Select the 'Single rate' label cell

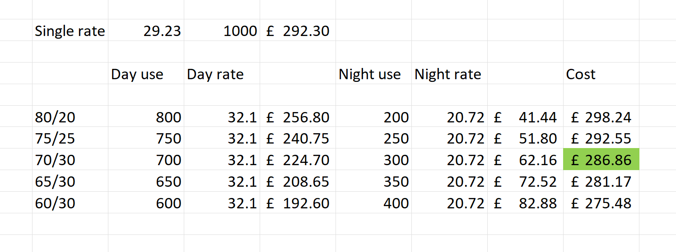tap(70, 31)
